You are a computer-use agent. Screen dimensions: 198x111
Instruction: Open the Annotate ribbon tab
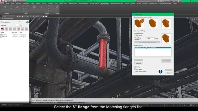tap(19, 3)
